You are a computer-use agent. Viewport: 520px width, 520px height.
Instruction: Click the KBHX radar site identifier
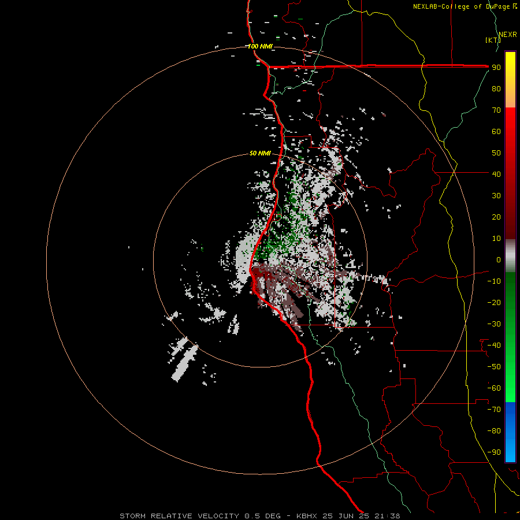coord(307,516)
